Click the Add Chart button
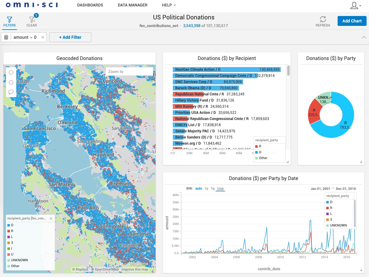 click(x=352, y=21)
